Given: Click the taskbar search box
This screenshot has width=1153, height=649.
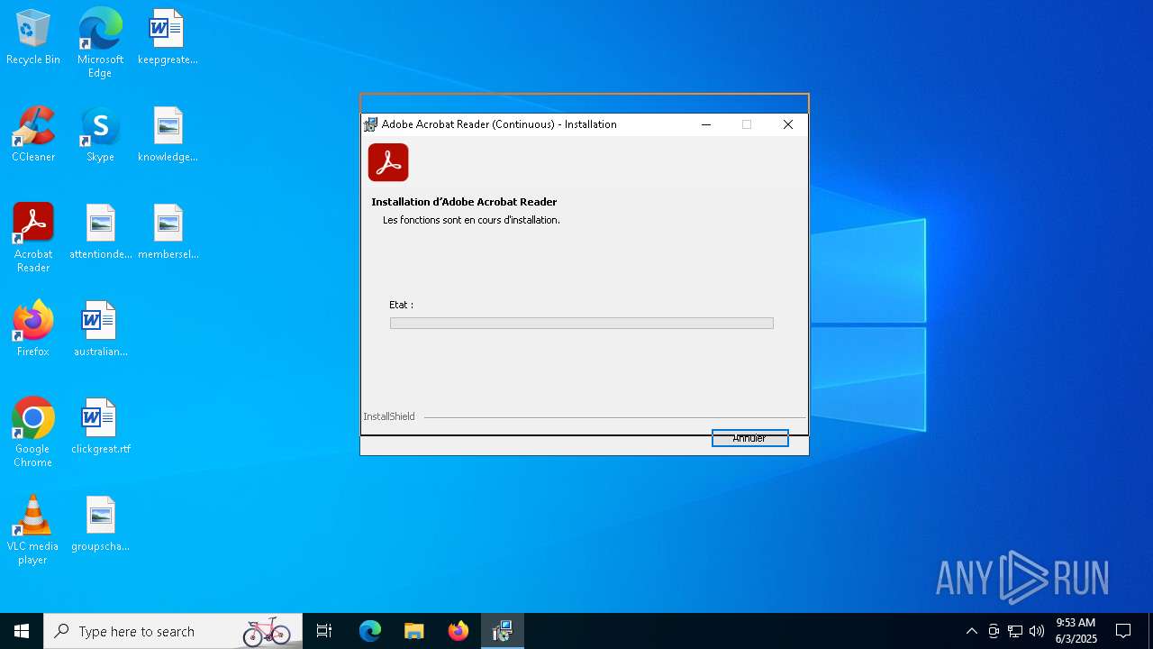Looking at the screenshot, I should [x=172, y=631].
